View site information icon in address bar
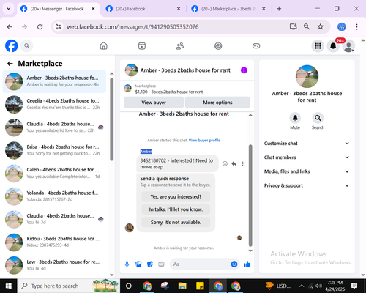The height and width of the screenshot is (293, 366). point(58,26)
